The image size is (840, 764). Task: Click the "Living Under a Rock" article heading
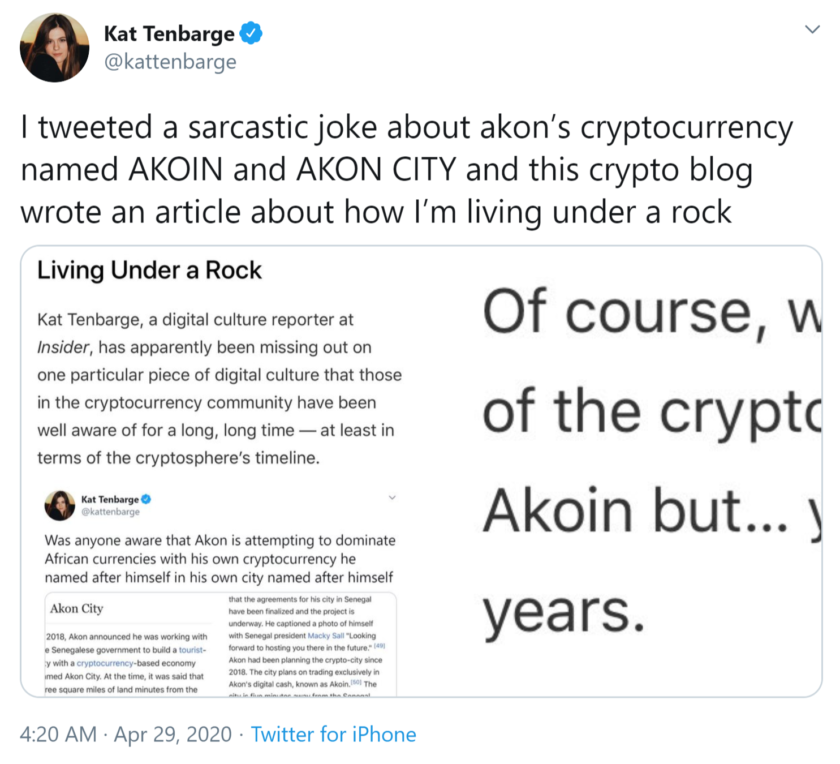pos(149,271)
